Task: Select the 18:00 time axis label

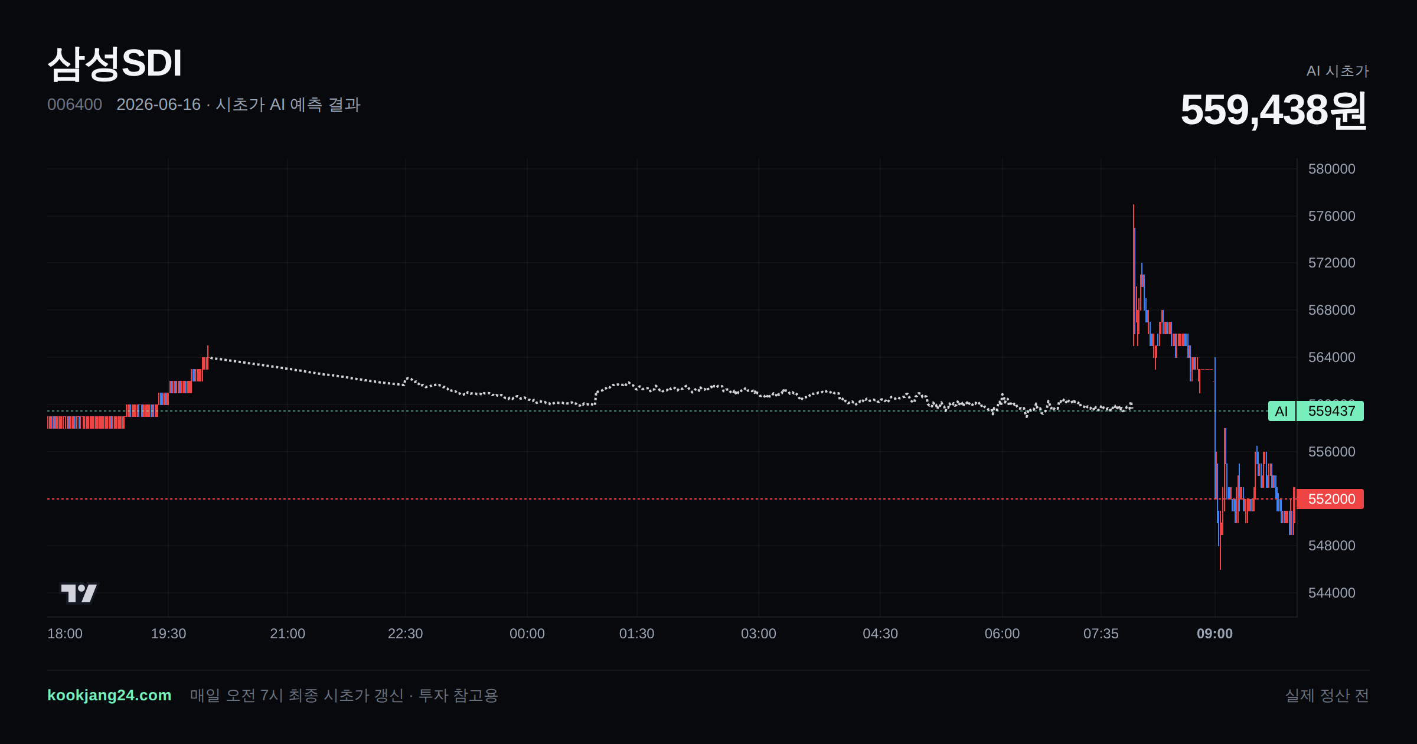Action: (65, 634)
